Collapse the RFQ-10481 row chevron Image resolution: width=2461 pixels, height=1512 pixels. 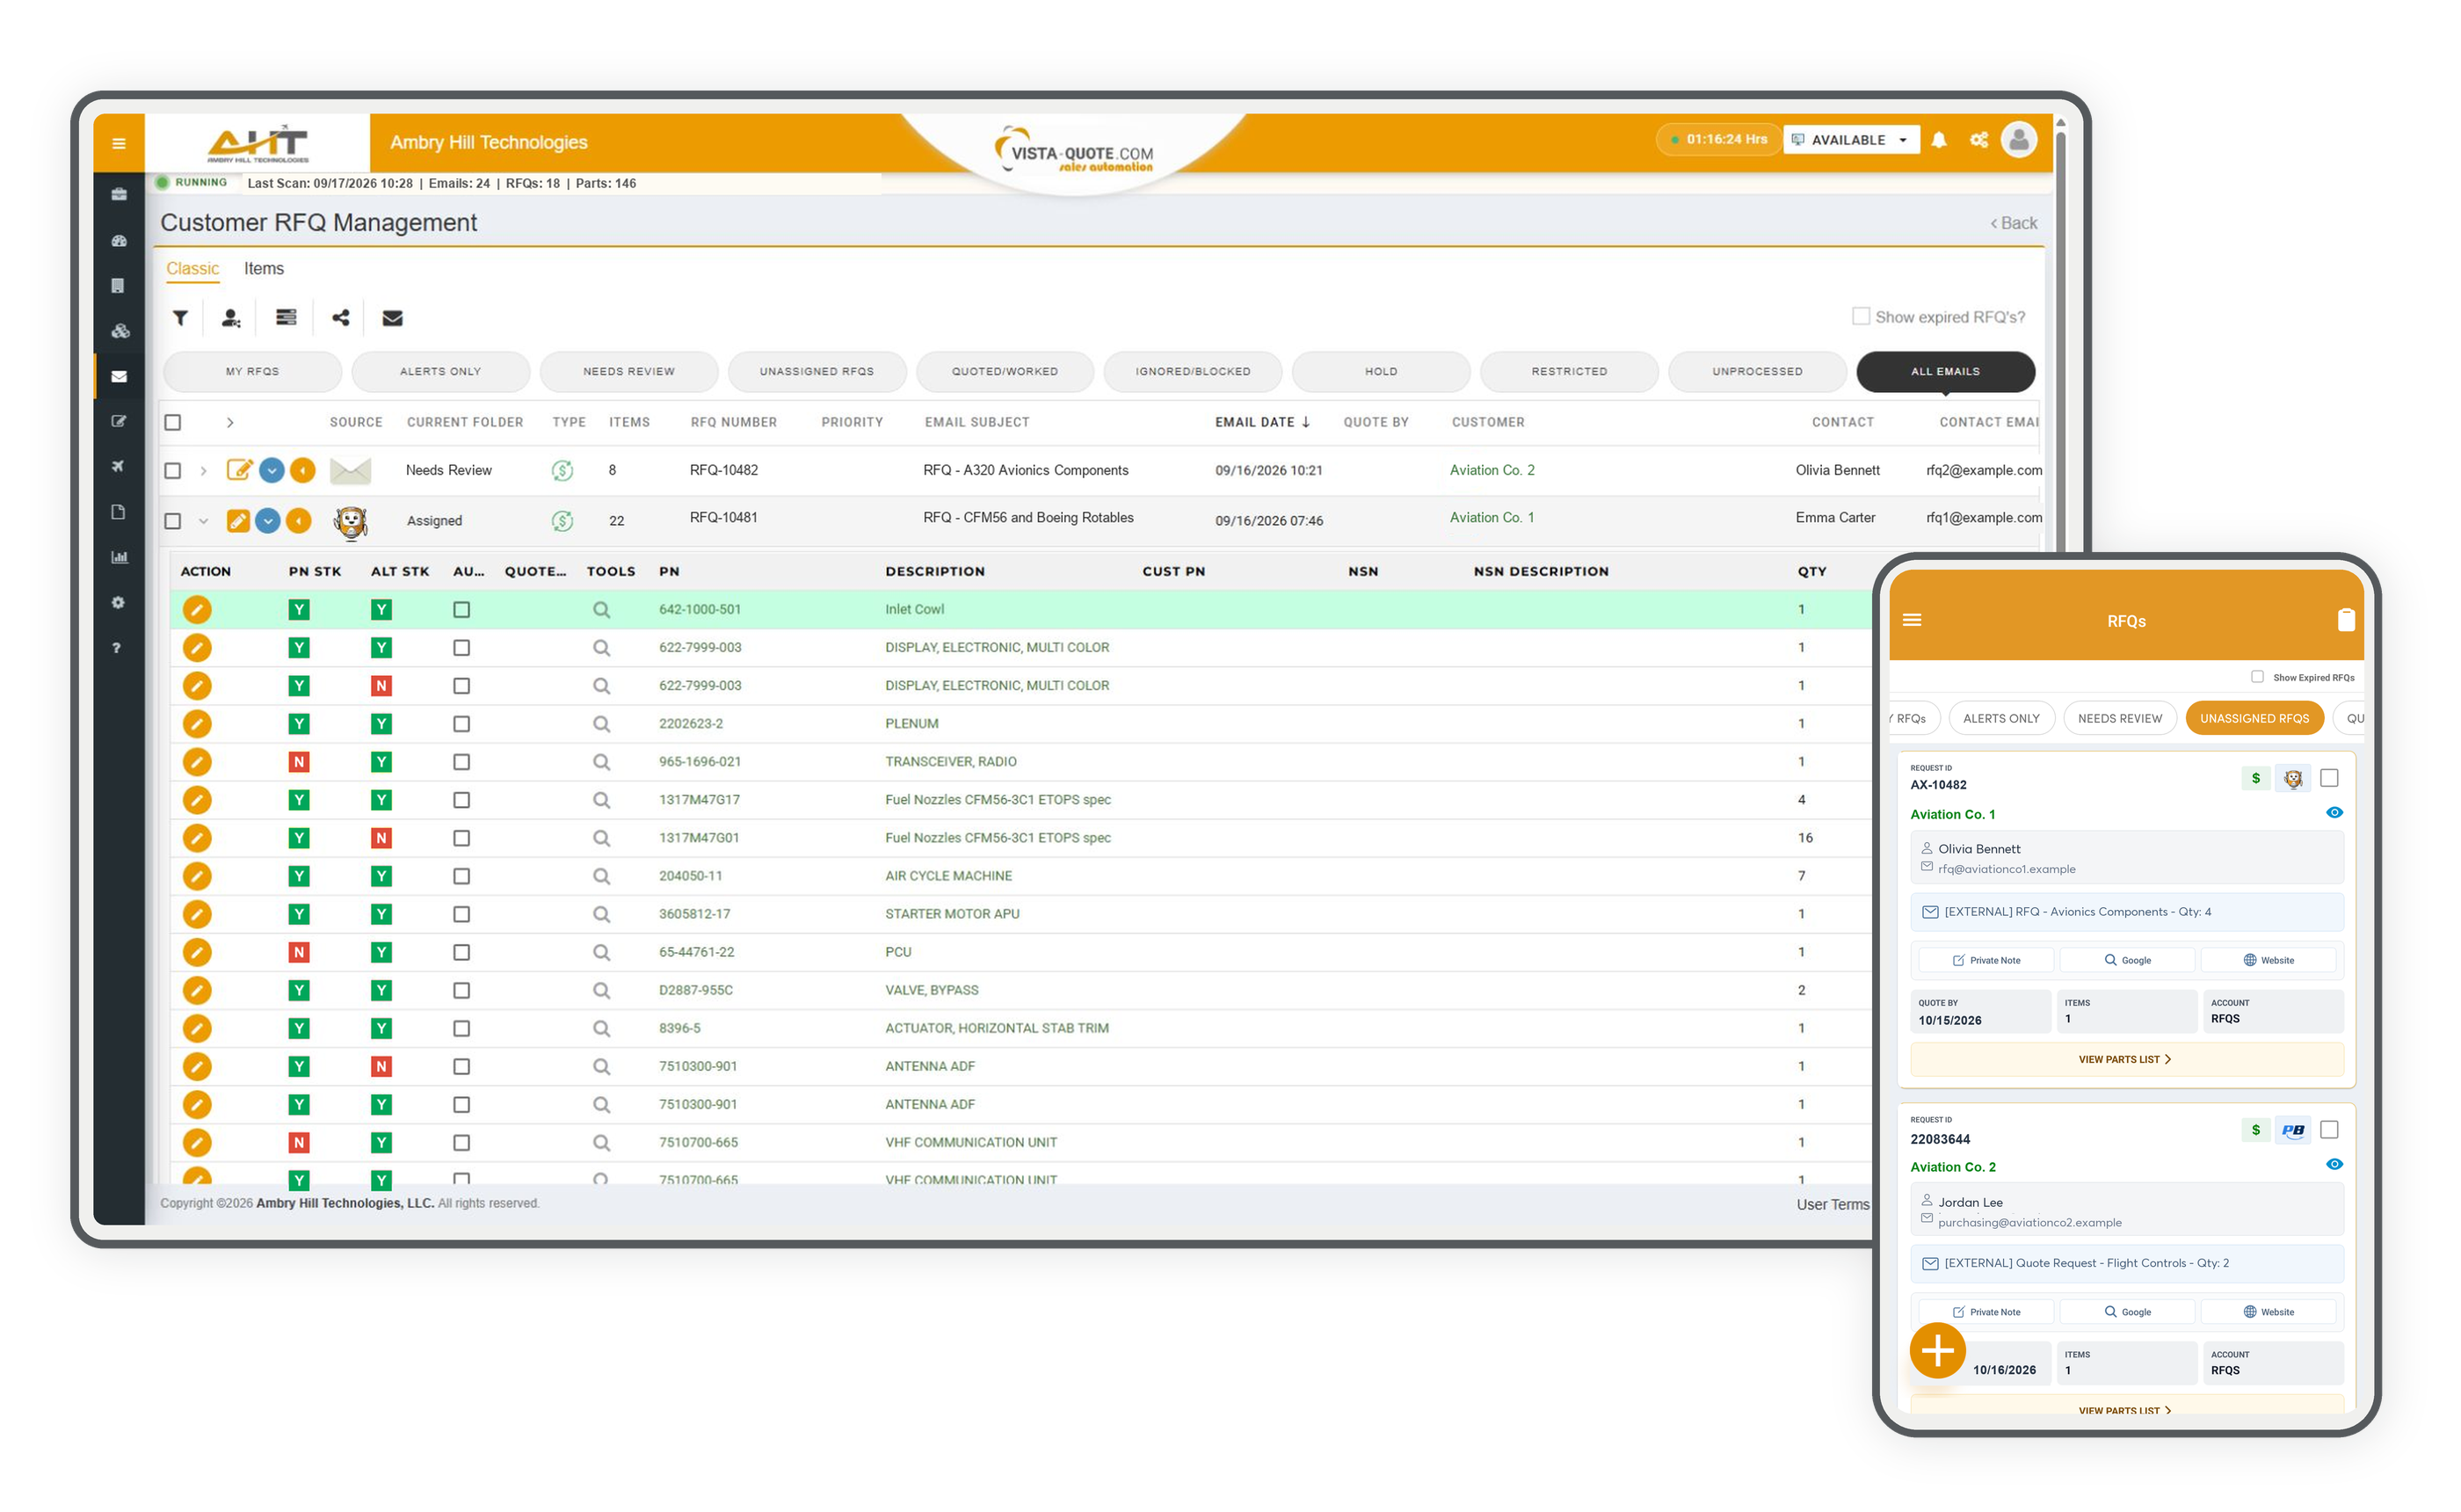point(204,521)
